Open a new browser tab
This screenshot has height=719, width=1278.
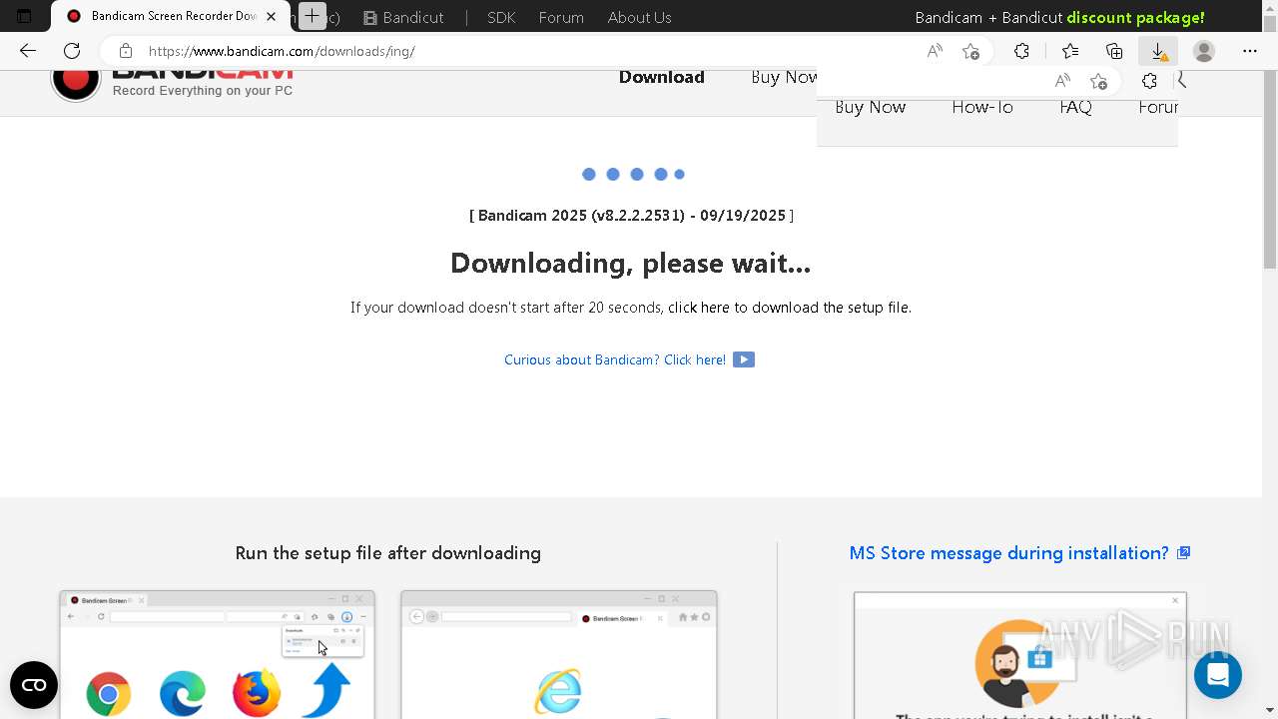point(313,17)
